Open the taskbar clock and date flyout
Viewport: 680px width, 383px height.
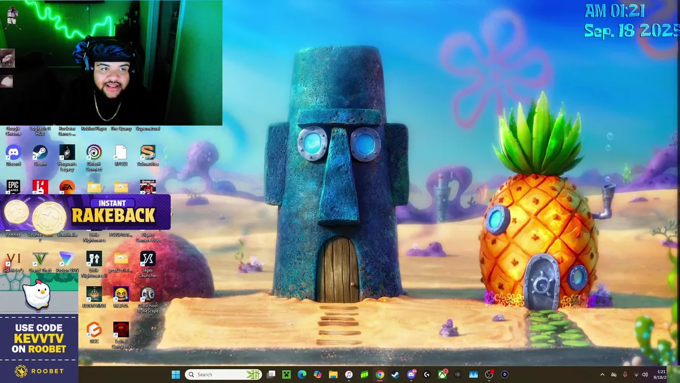(660, 374)
